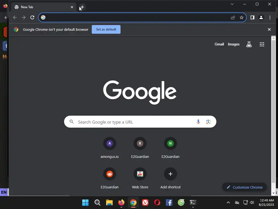
Task: Launch Opera from the taskbar
Action: (157, 202)
